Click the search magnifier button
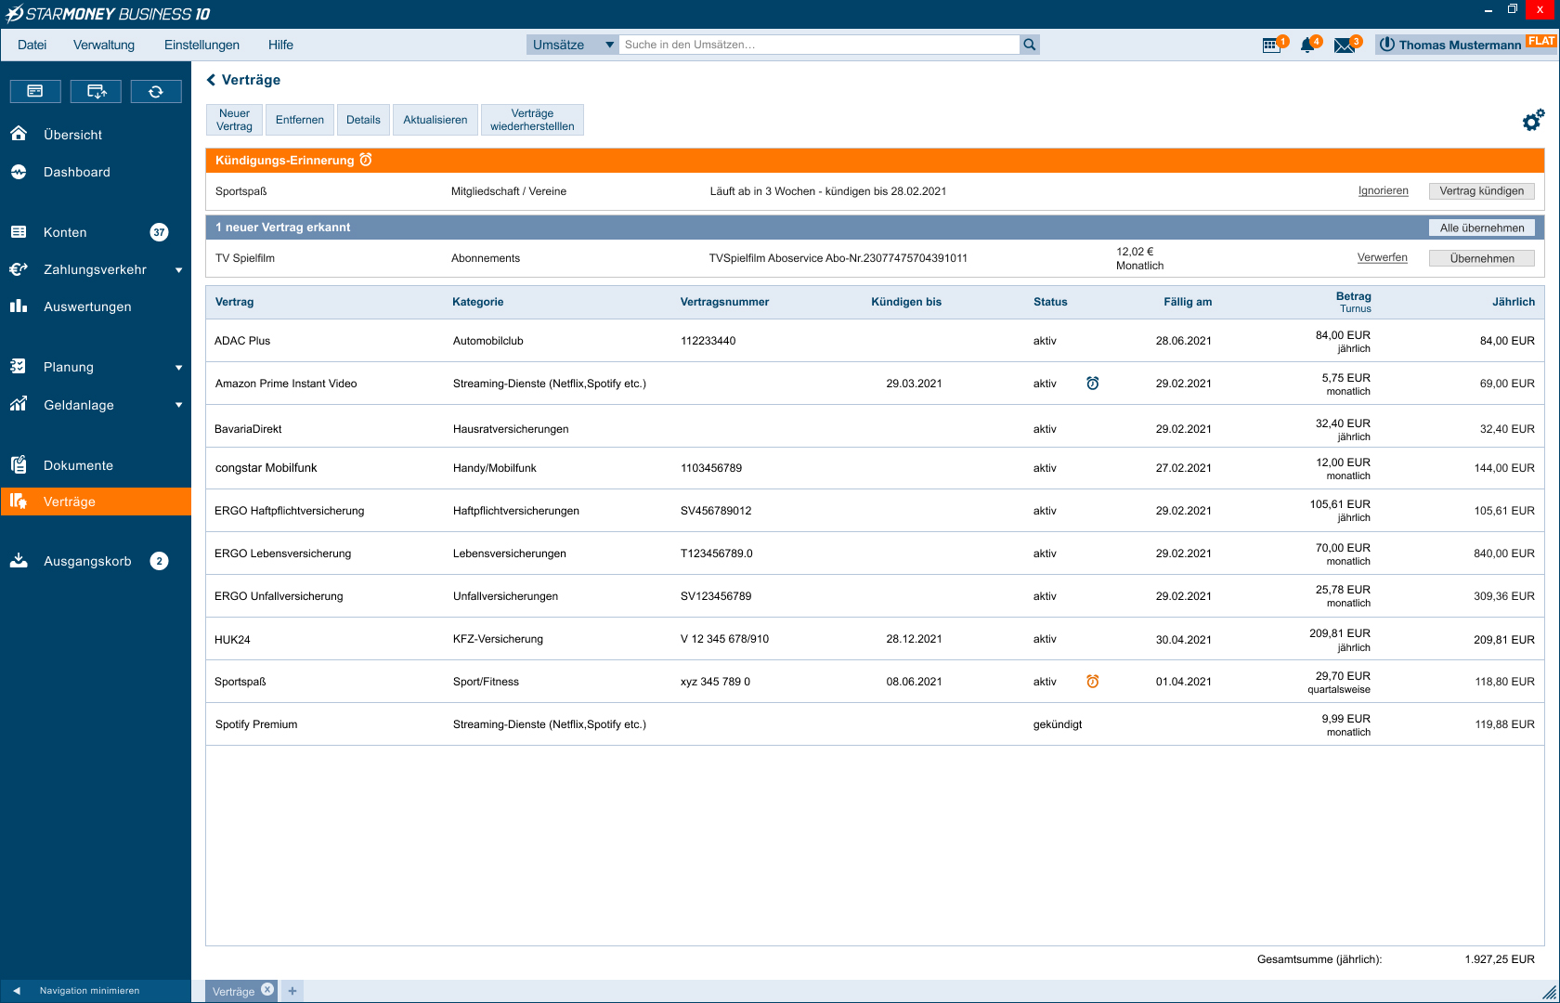 tap(1029, 45)
